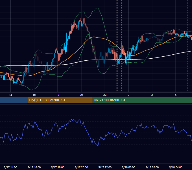This screenshot has width=192, height=170.
Task: Click the 0 hour label on the price chart axis
Action: tap(128, 95)
